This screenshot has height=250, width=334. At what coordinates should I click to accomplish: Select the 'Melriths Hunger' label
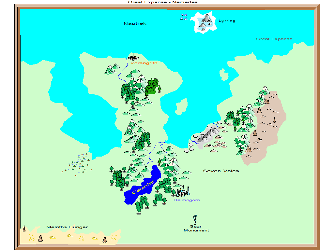point(67,227)
